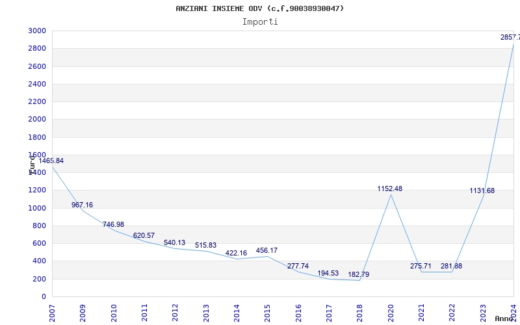The height and width of the screenshot is (325, 520).
Task: Click the 2011 x-axis year label
Action: (144, 313)
